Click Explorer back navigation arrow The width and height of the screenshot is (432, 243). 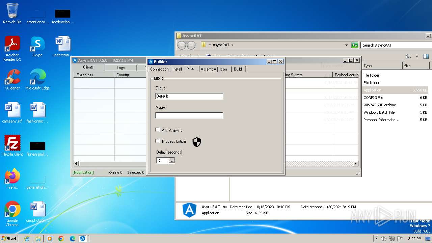click(x=182, y=45)
